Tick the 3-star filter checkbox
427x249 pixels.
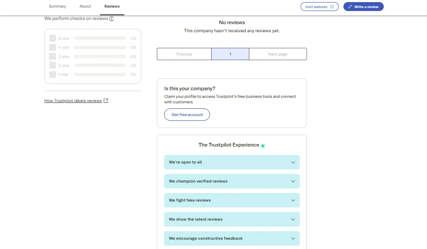tap(53, 57)
